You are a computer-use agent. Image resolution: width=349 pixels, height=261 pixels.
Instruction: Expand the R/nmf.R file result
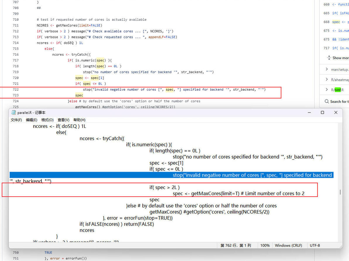pyautogui.click(x=326, y=90)
